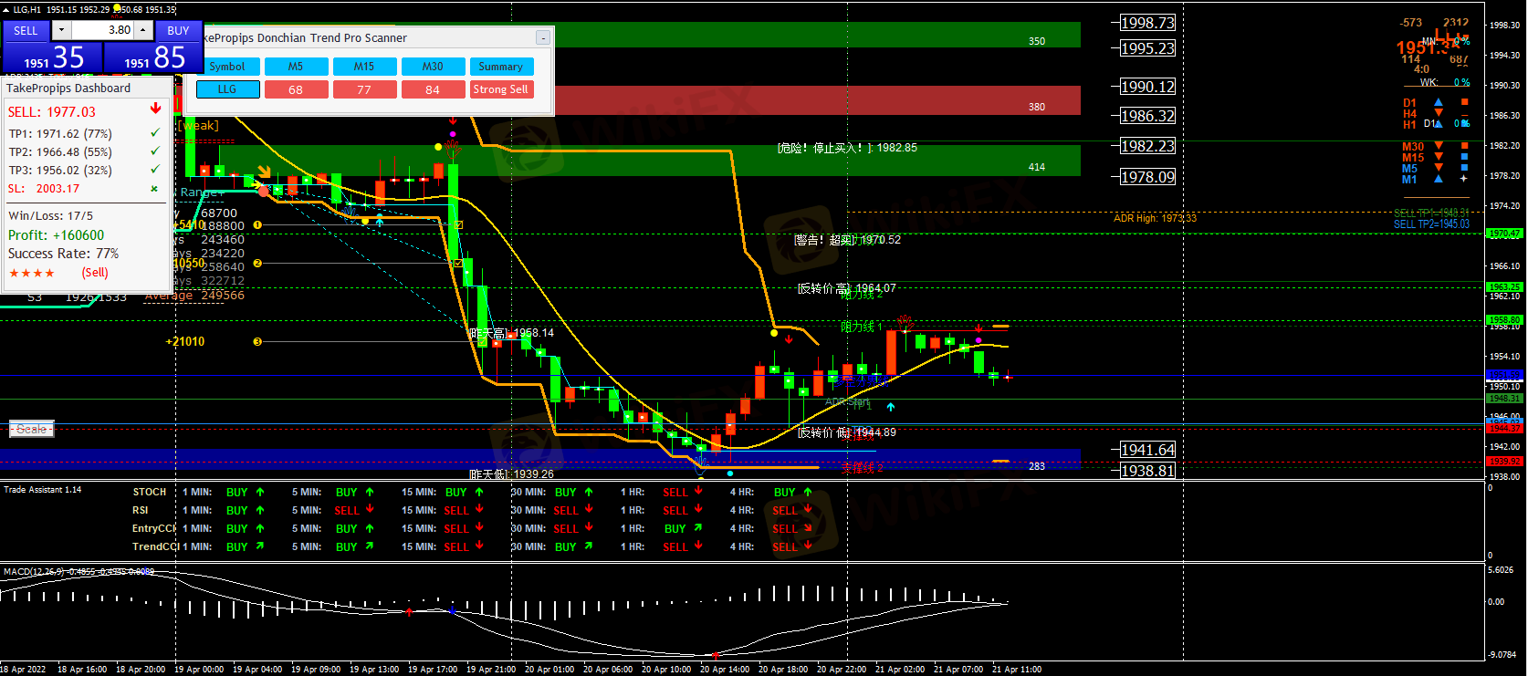
Task: Click the blue up triangle beside D1
Action: click(1439, 102)
